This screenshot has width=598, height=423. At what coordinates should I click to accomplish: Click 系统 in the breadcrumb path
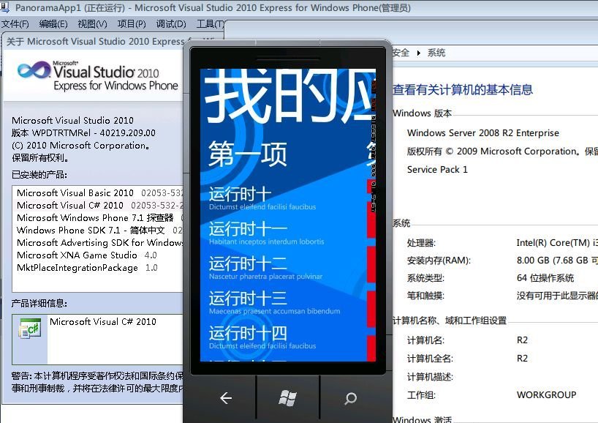[x=436, y=53]
